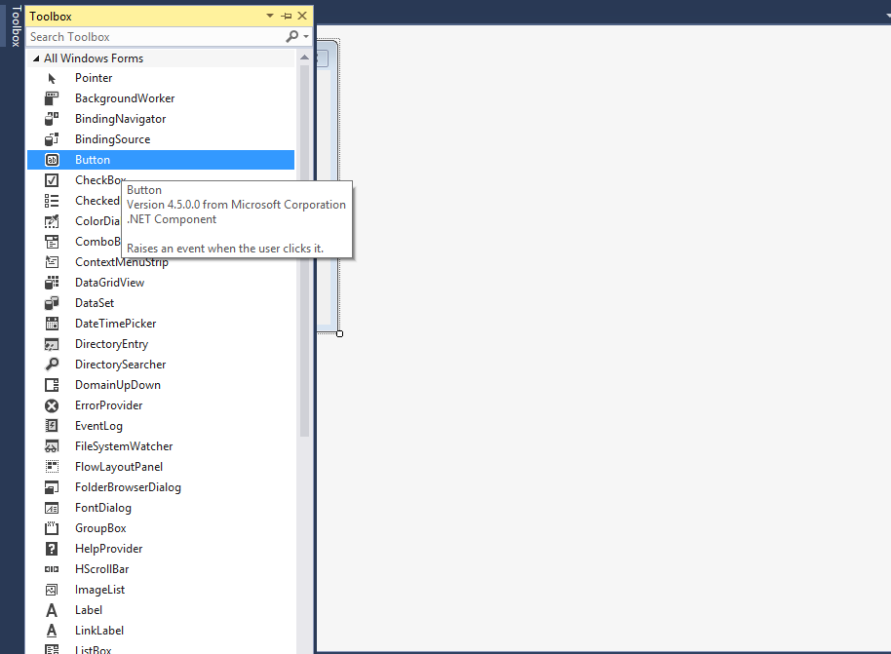The image size is (891, 654).
Task: Select the DataGridView text entry
Action: [x=110, y=283]
